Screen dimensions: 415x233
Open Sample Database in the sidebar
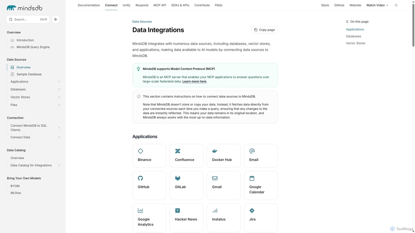pyautogui.click(x=29, y=74)
